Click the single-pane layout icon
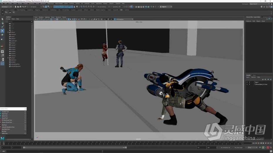 pos(2,51)
